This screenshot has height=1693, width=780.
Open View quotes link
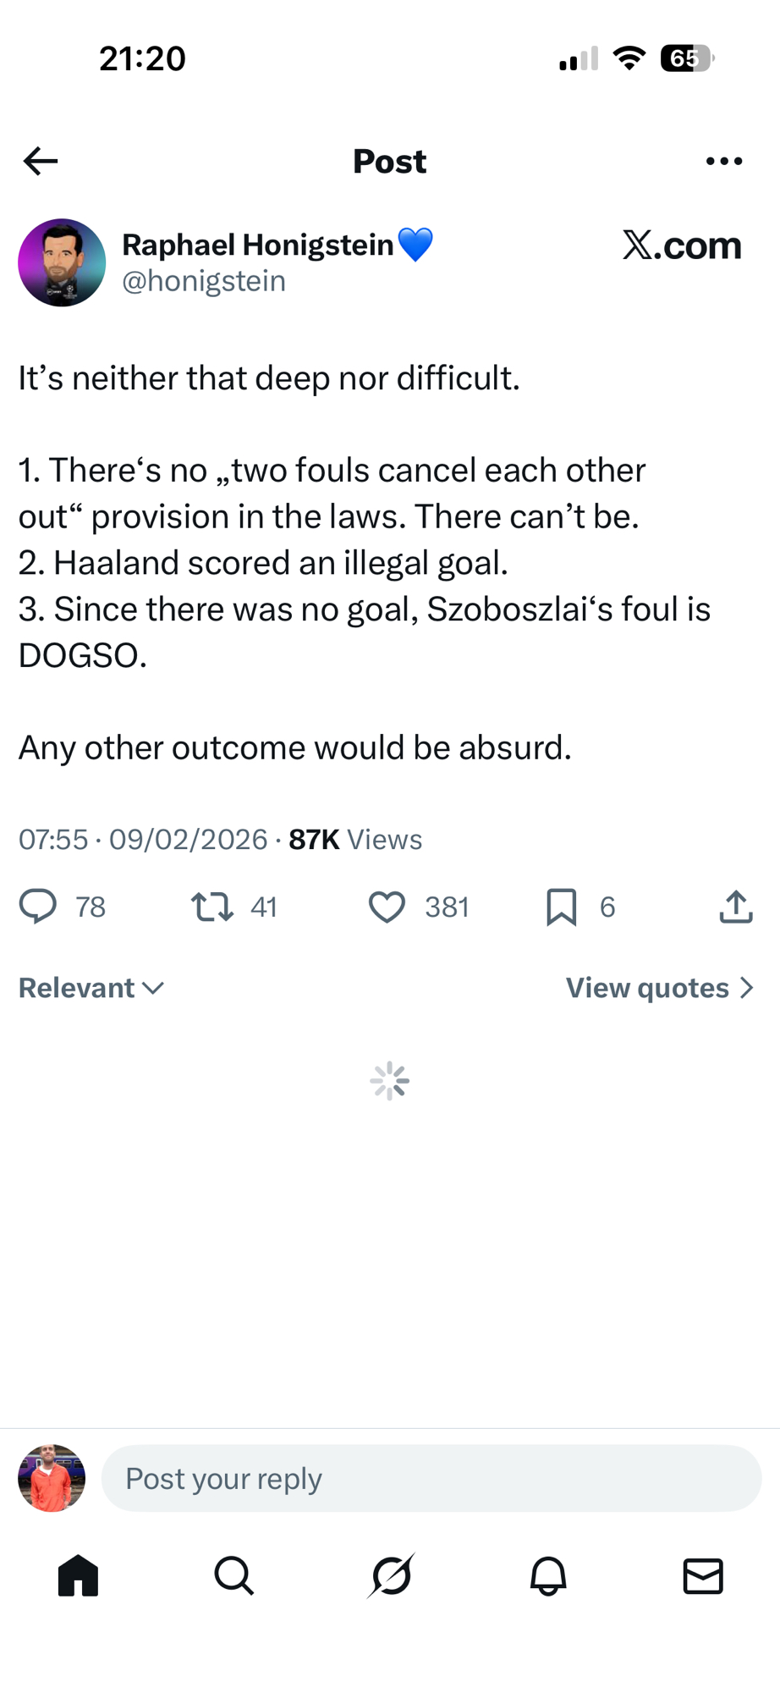(659, 988)
